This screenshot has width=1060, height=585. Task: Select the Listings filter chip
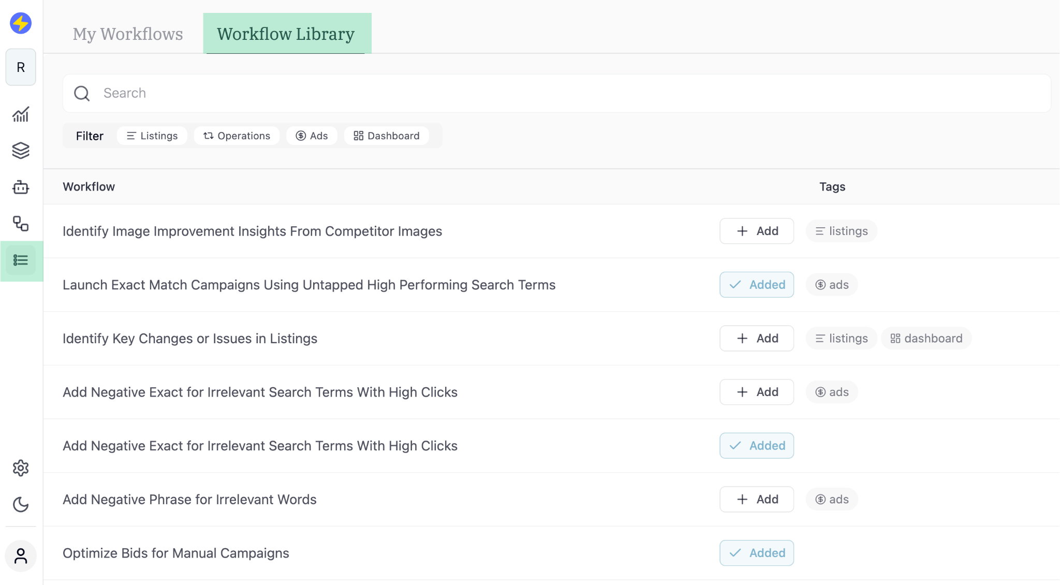(x=152, y=136)
